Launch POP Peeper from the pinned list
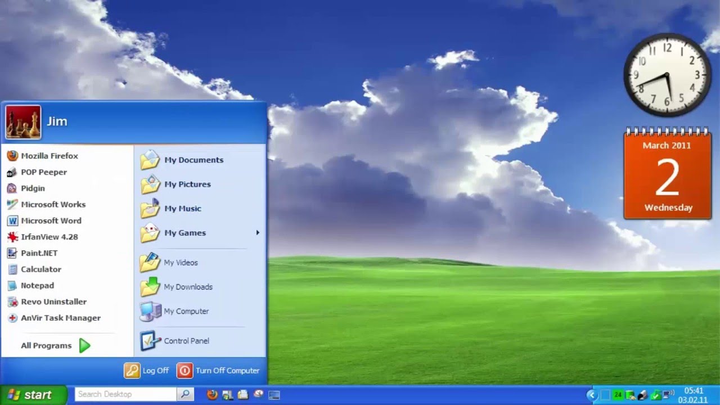The height and width of the screenshot is (405, 720). pyautogui.click(x=37, y=172)
